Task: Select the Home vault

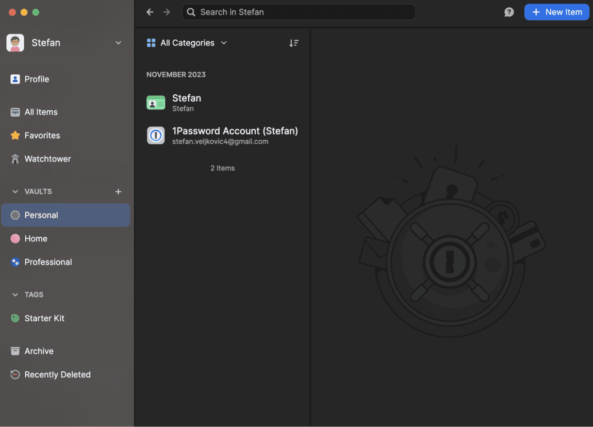Action: [x=66, y=239]
